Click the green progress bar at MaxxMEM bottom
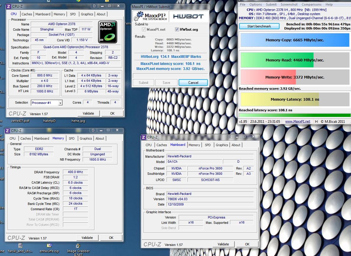 (x=295, y=115)
